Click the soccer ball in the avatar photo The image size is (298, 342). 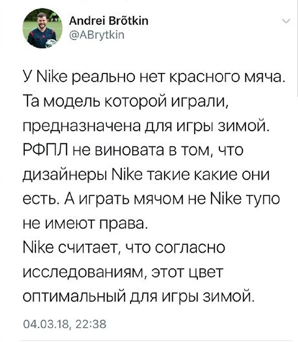pyautogui.click(x=50, y=43)
